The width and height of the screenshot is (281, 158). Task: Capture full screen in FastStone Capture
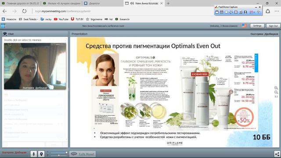pos(236,12)
